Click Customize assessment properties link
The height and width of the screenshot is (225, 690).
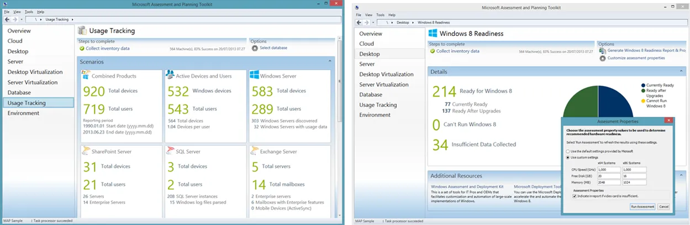pos(636,58)
